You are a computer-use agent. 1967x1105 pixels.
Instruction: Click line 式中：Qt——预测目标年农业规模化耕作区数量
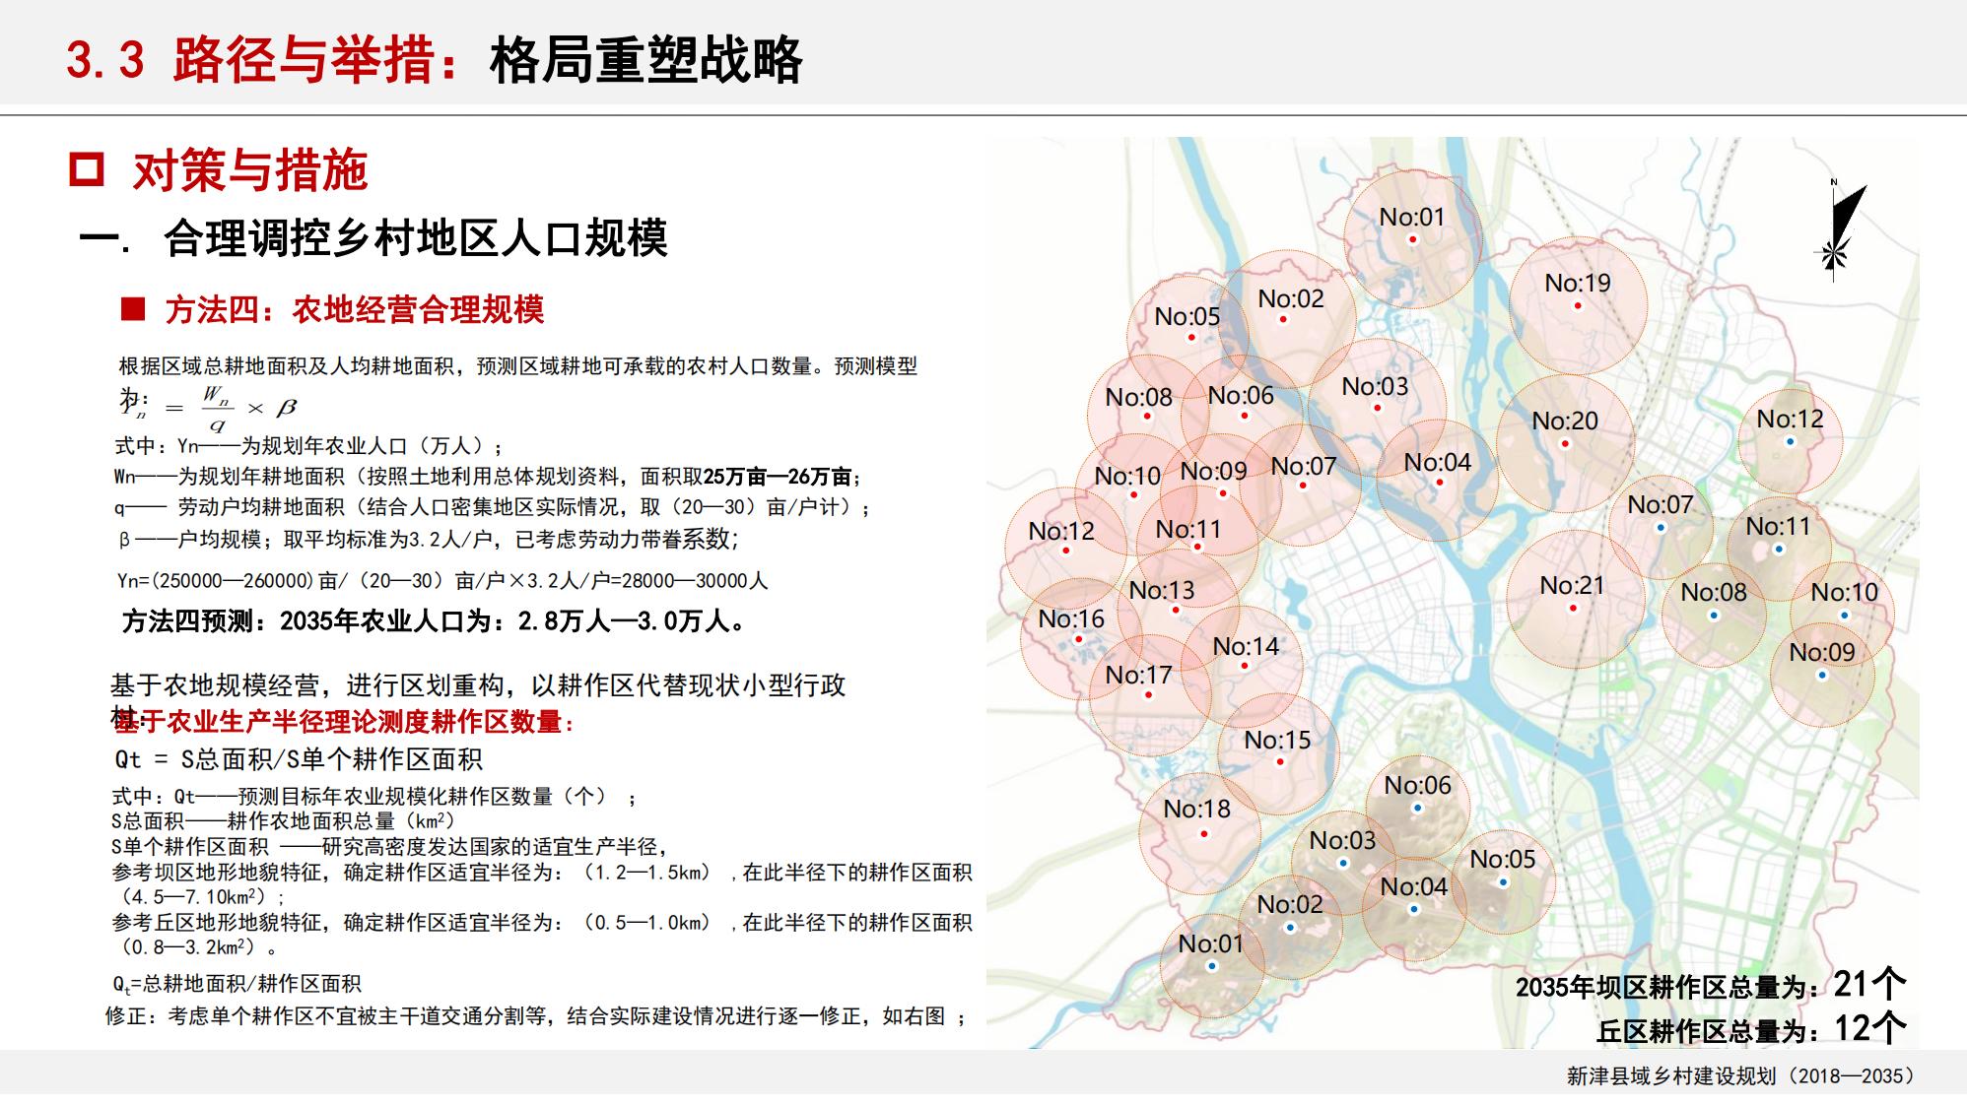[x=374, y=797]
